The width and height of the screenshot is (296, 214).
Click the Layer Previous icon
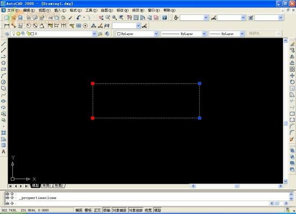[107, 34]
